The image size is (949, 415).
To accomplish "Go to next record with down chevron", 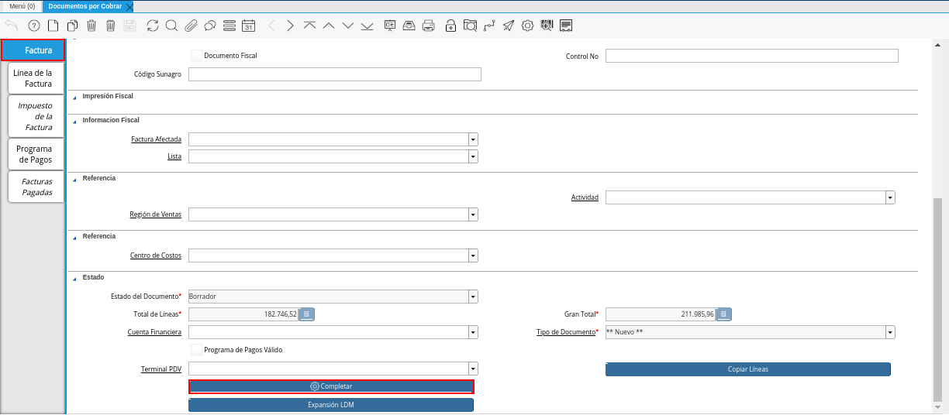I will tap(348, 26).
